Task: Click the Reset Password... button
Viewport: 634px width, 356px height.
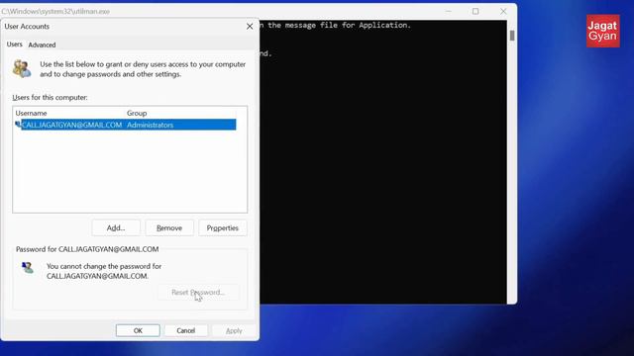Action: (198, 293)
